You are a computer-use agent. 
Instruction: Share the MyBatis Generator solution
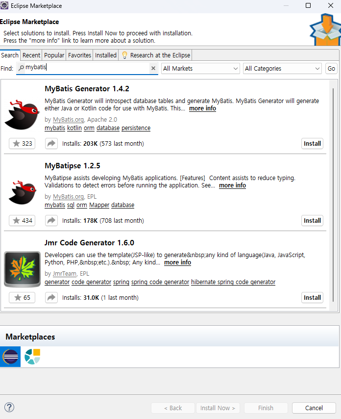51,143
